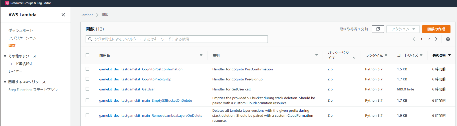Click the function search filter field

coord(177,39)
